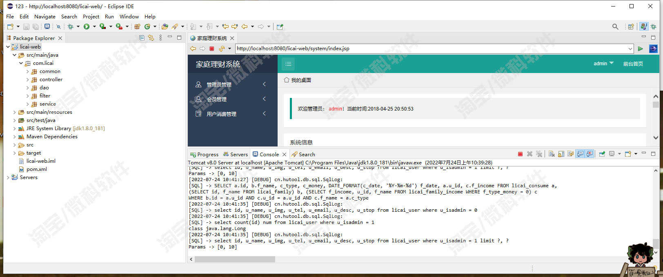
Task: Click the horizontal scrollbar in the Console
Action: pos(235,259)
